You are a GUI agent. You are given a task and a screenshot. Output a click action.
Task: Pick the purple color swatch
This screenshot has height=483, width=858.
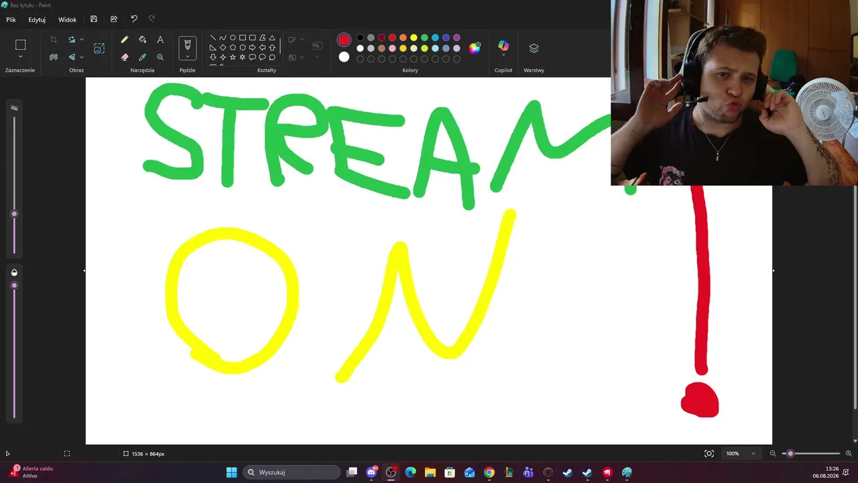pos(456,38)
